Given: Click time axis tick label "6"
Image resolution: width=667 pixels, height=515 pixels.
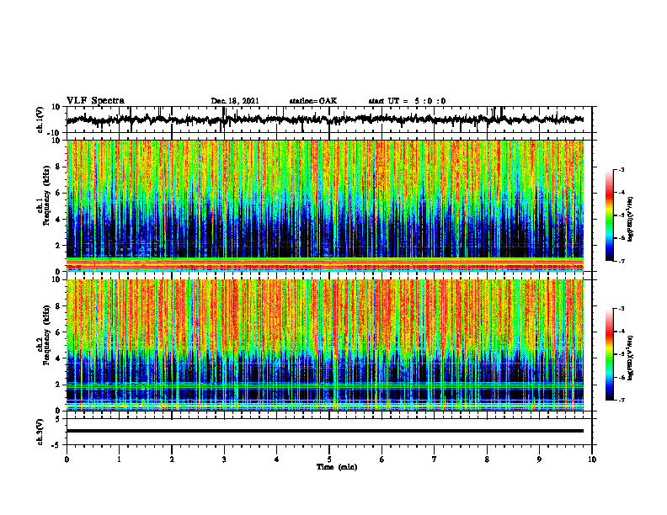Looking at the screenshot, I should 382,459.
